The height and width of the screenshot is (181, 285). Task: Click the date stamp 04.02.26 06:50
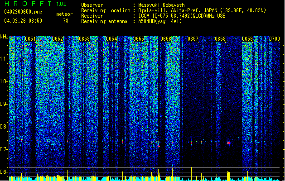point(23,21)
